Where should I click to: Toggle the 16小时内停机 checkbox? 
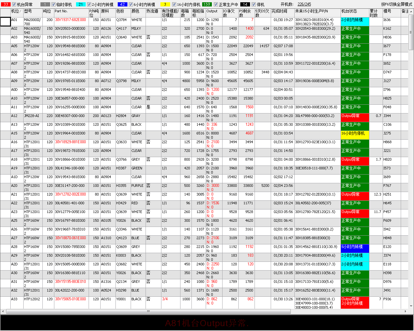[x=174, y=5]
